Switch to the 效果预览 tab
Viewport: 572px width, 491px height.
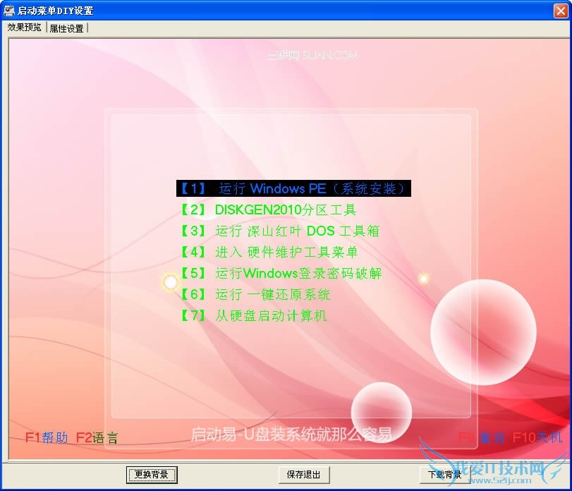point(24,28)
